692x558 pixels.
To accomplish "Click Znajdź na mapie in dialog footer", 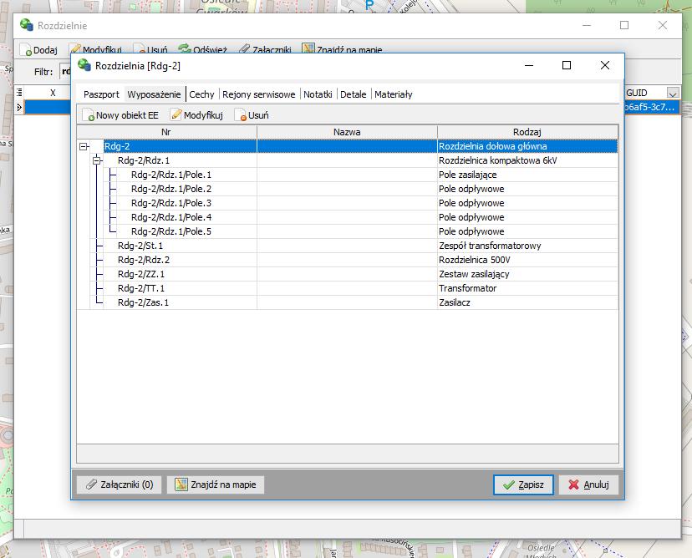I will point(216,484).
